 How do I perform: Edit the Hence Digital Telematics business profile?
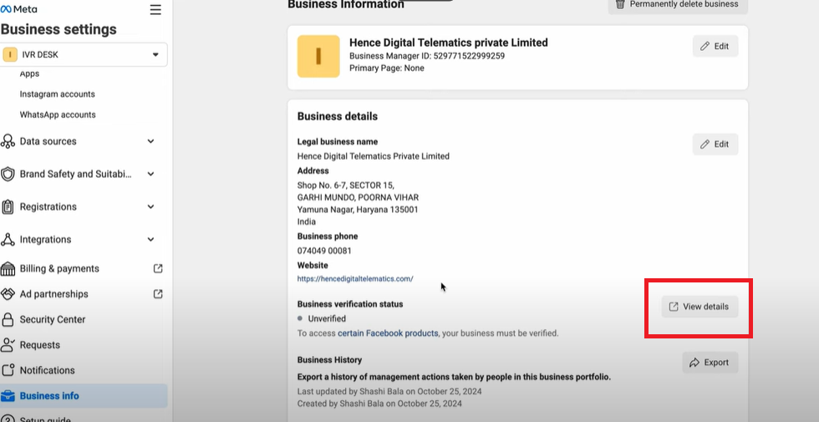pyautogui.click(x=715, y=46)
